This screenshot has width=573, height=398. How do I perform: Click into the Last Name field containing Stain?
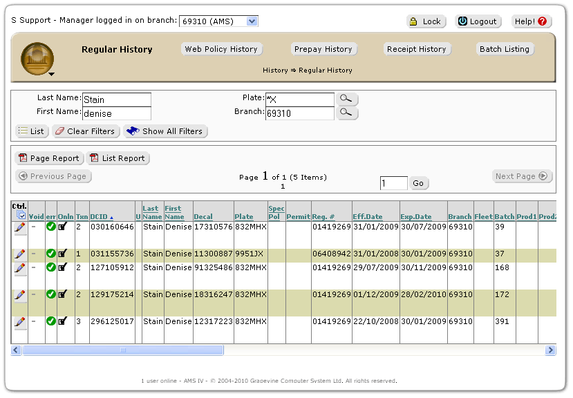click(x=116, y=100)
